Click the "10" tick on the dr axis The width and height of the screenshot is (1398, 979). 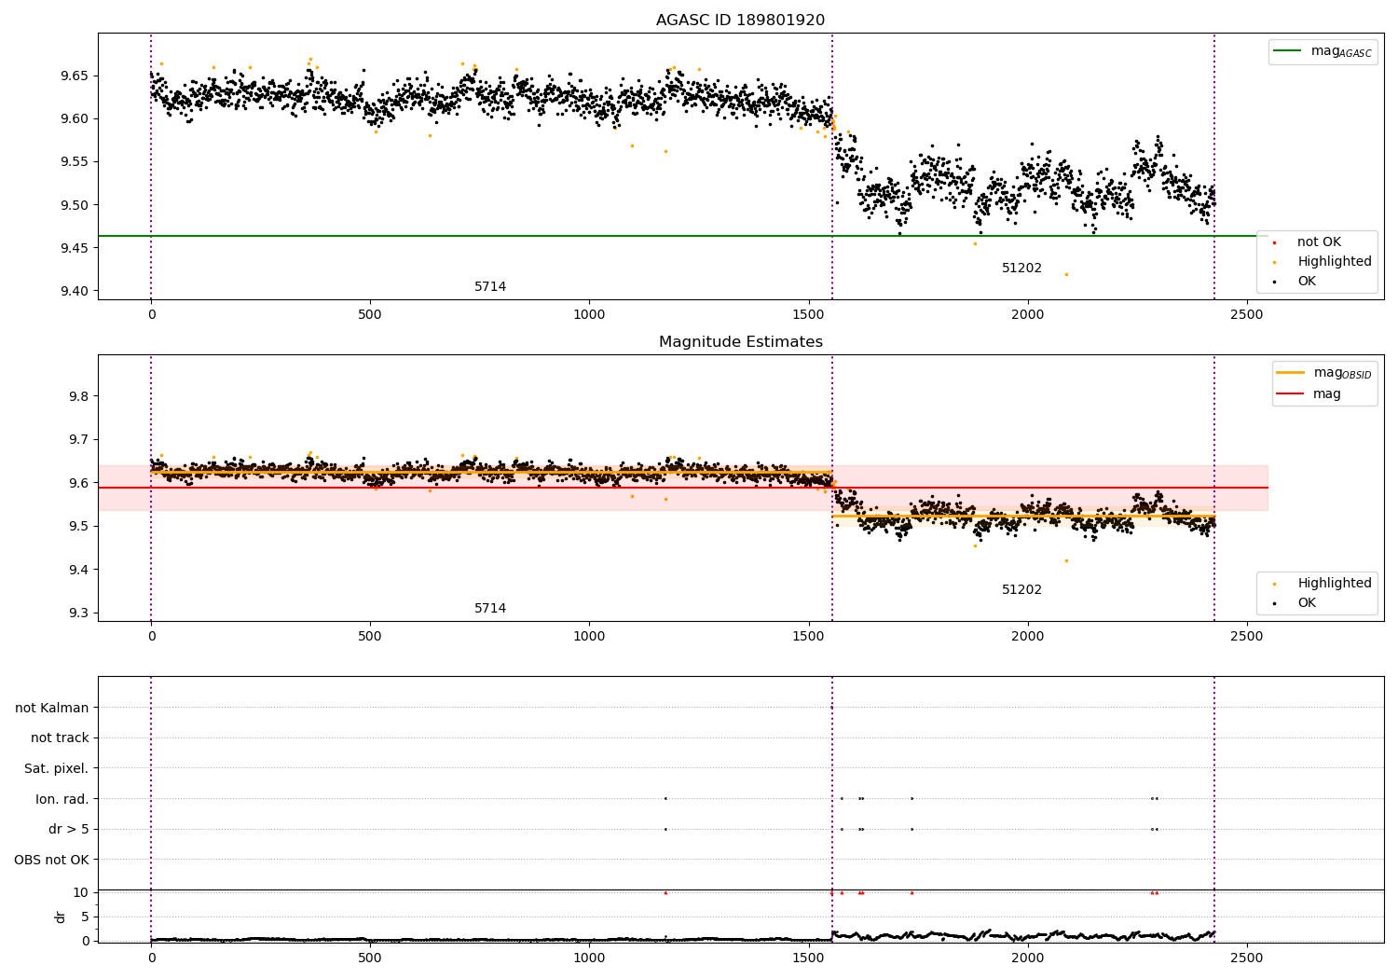tap(81, 893)
